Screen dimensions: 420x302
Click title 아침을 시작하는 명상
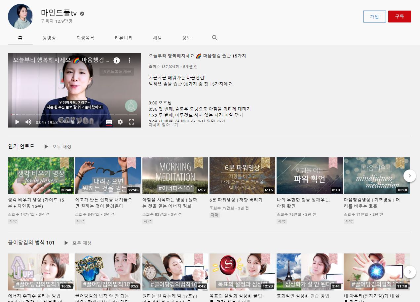tap(170, 203)
